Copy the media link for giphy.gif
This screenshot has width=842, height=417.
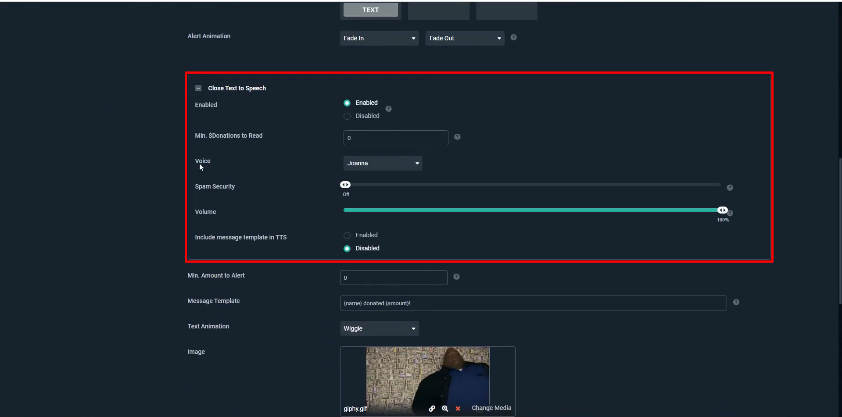pos(432,408)
